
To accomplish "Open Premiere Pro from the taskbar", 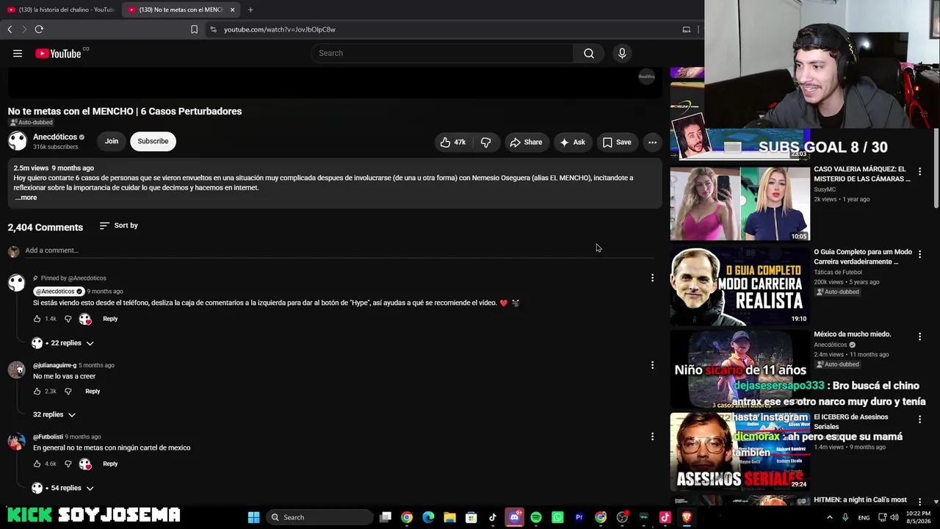I will point(579,517).
